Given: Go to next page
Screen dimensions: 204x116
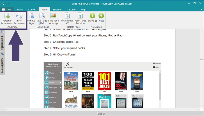Looking at the screenshot, I should tap(101, 17).
